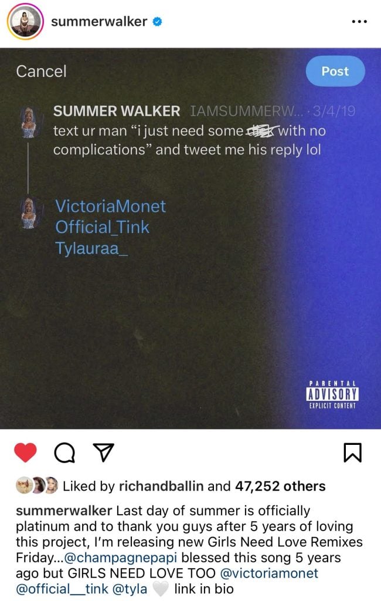Open three-dot more options menu
This screenshot has height=601, width=381.
pyautogui.click(x=359, y=22)
